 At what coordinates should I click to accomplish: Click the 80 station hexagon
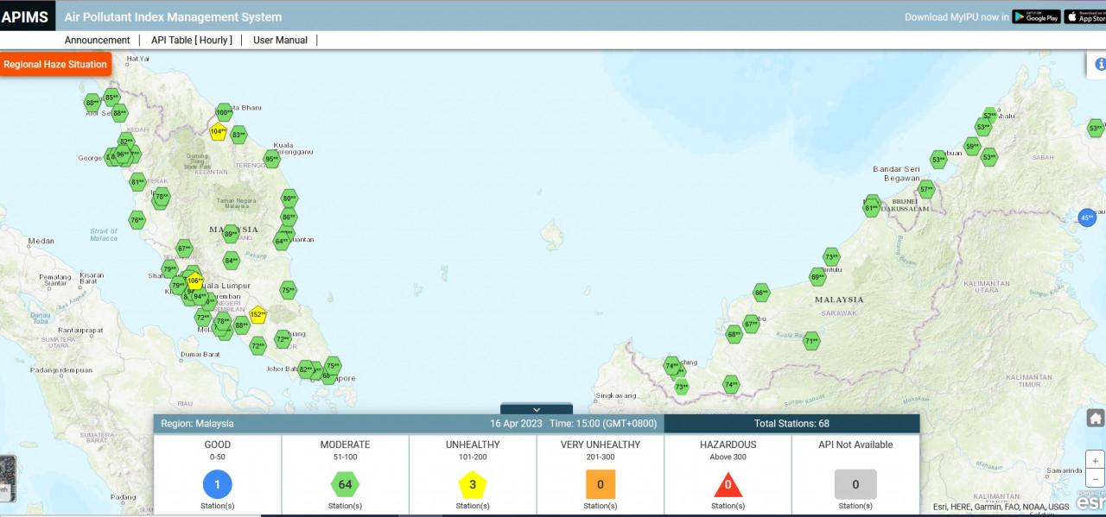tap(289, 199)
